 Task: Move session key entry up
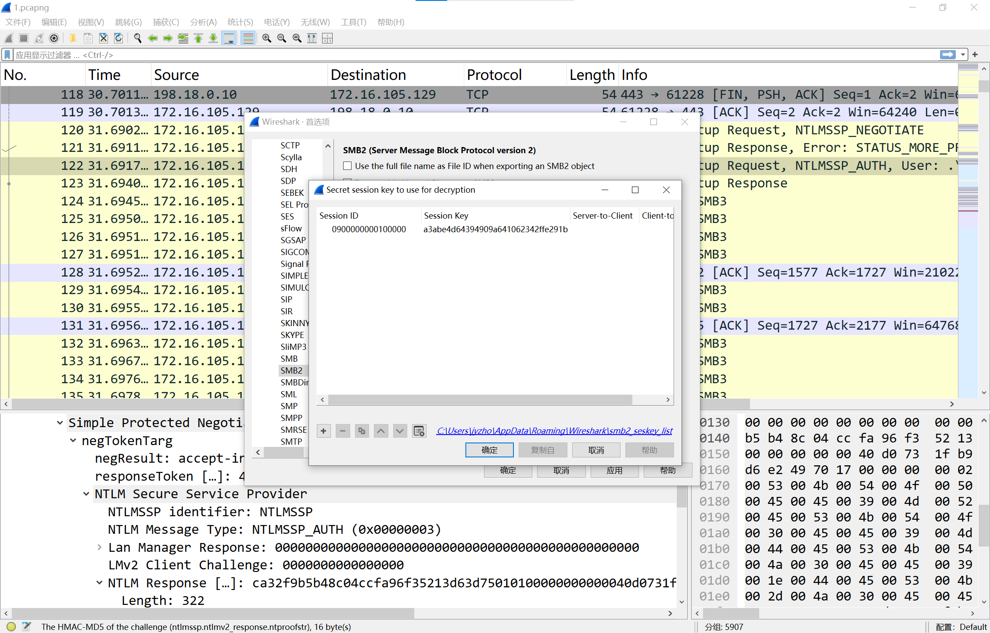pyautogui.click(x=381, y=431)
